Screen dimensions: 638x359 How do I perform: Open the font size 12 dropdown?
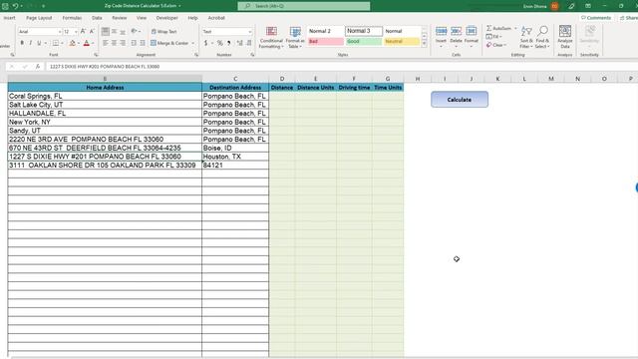point(76,31)
